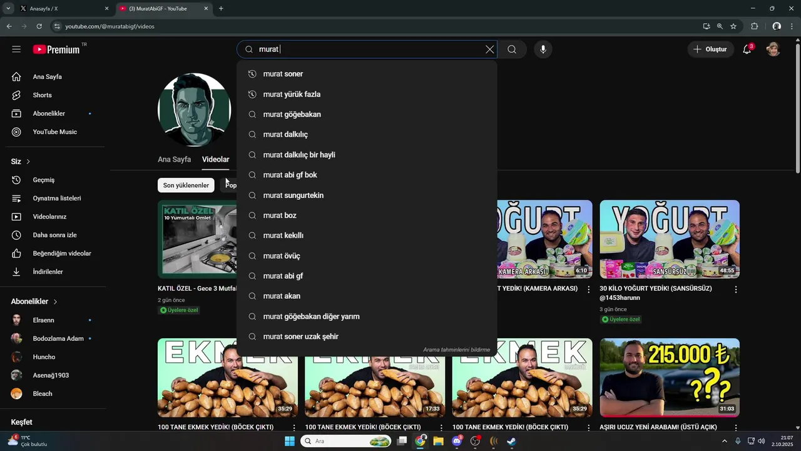This screenshot has width=801, height=451.
Task: Open Daha sonra izle list
Action: click(x=53, y=235)
